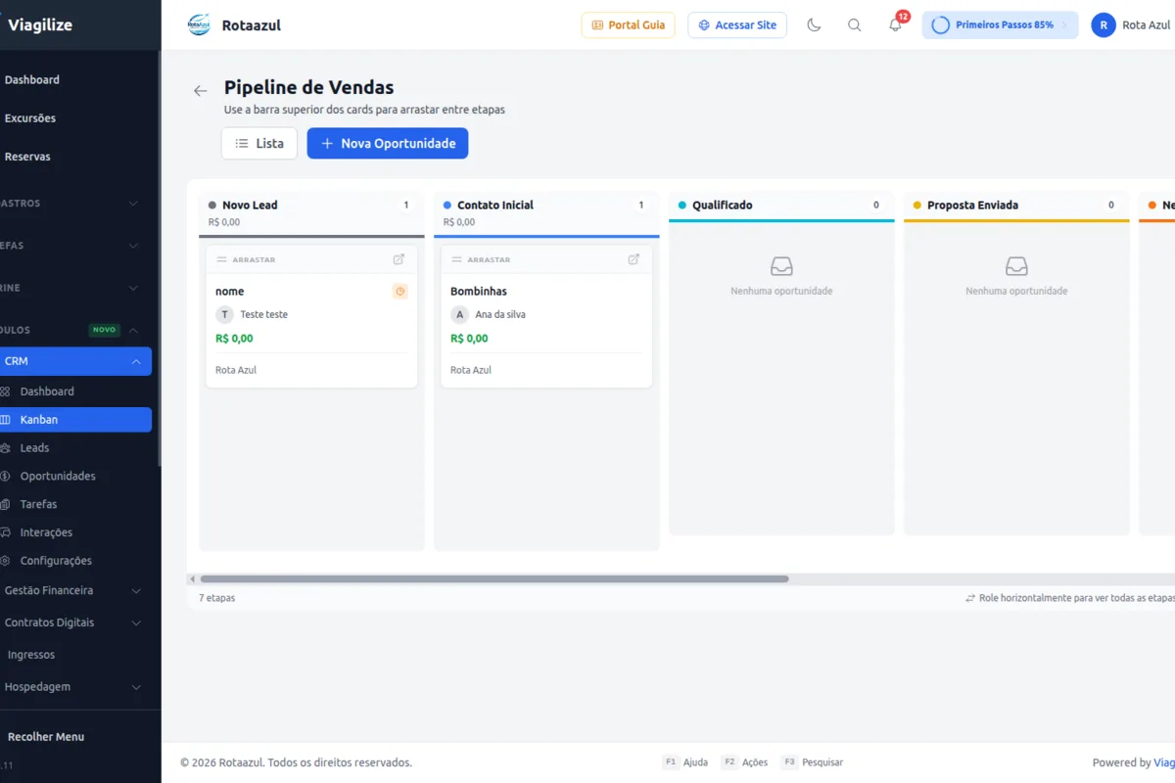Click the Contato Inicial column header
The width and height of the screenshot is (1175, 783).
[546, 213]
